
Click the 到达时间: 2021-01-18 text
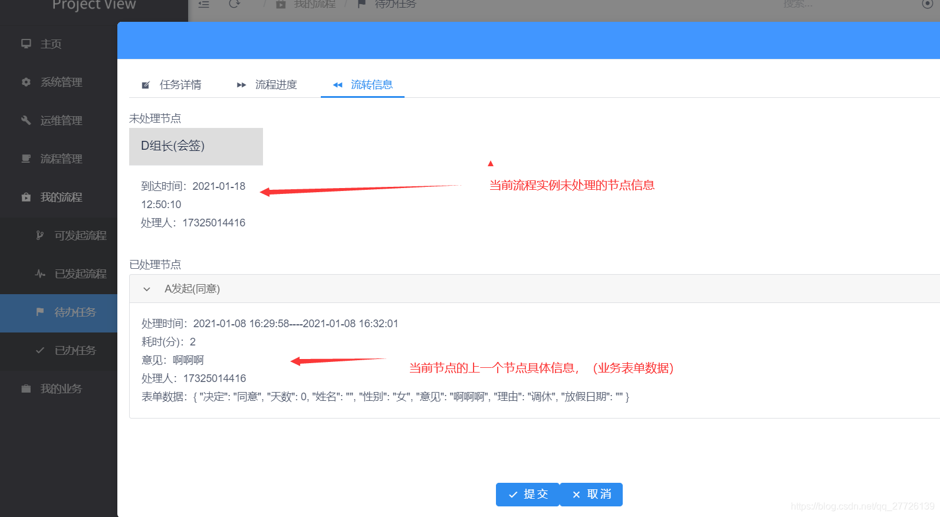[193, 186]
